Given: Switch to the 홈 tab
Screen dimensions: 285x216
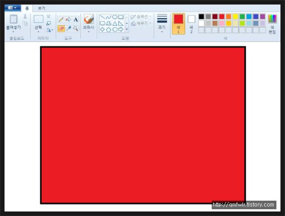Looking at the screenshot, I should point(27,8).
